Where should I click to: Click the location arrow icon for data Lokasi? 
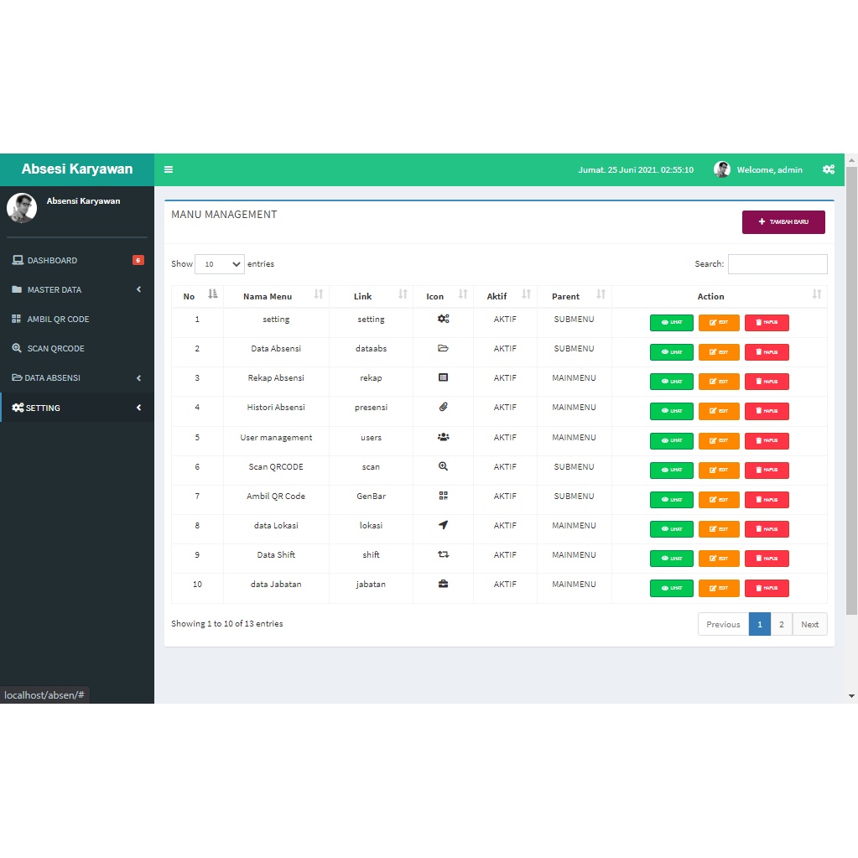pos(443,525)
